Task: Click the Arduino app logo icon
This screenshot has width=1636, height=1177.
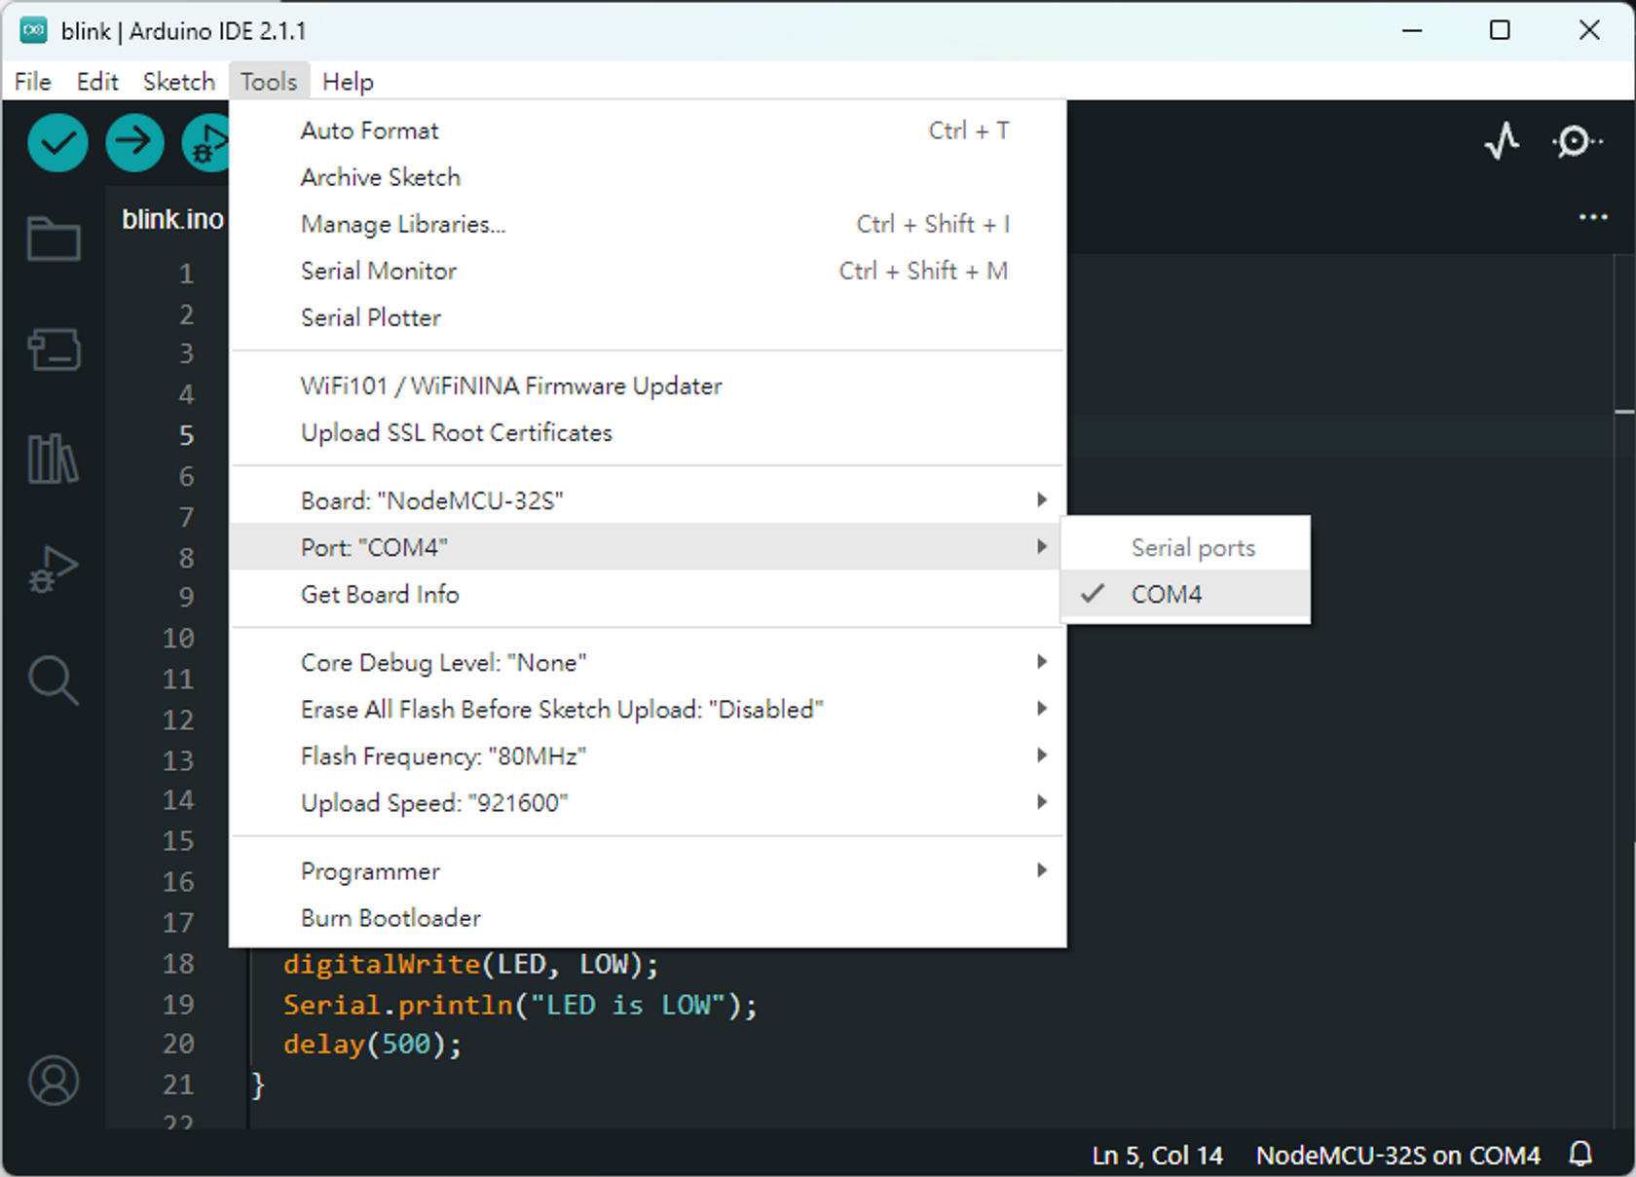Action: (x=34, y=30)
